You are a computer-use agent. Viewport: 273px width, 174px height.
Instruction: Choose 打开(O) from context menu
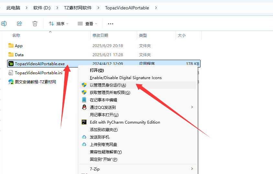[137, 70]
